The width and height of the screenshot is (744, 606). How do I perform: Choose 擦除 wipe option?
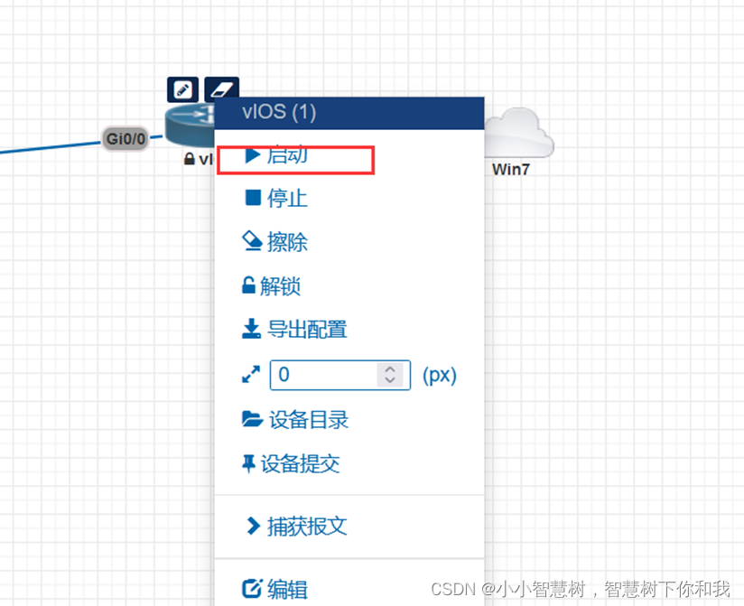tap(275, 241)
